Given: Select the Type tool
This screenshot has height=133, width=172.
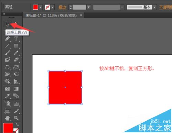Looking at the screenshot, I should [x=16, y=38].
